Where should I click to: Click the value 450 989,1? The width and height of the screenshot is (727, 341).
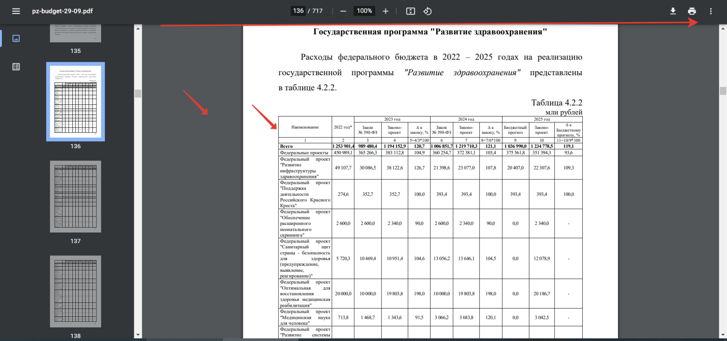click(343, 152)
